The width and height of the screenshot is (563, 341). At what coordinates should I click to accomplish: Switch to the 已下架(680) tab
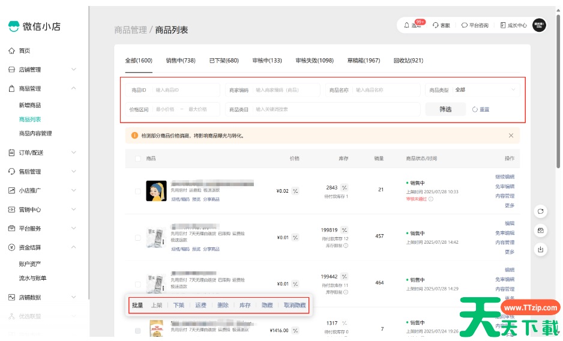tap(224, 61)
